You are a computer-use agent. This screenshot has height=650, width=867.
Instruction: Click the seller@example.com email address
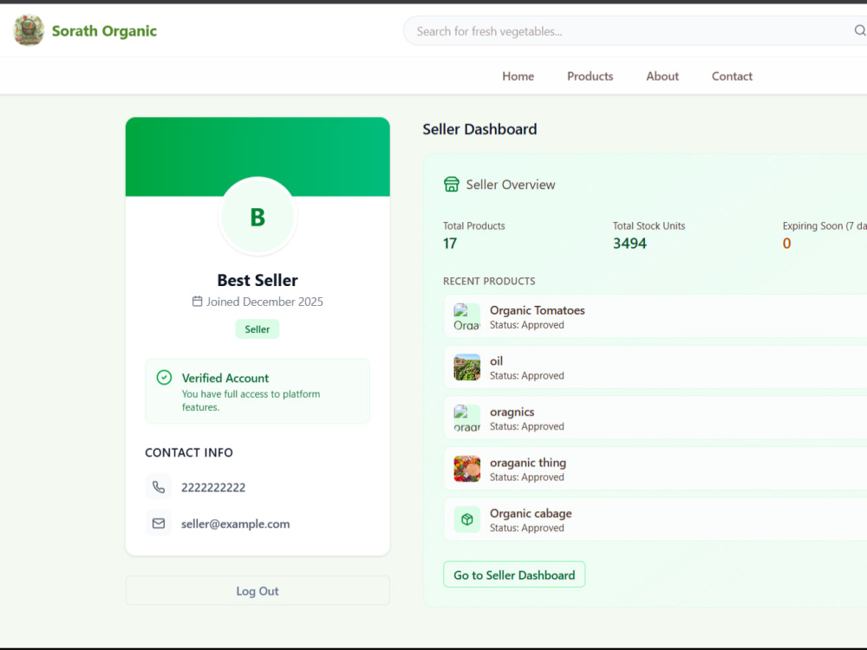[x=236, y=524]
